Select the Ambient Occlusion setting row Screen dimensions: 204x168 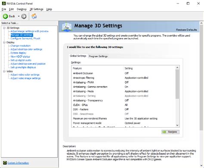(124, 73)
